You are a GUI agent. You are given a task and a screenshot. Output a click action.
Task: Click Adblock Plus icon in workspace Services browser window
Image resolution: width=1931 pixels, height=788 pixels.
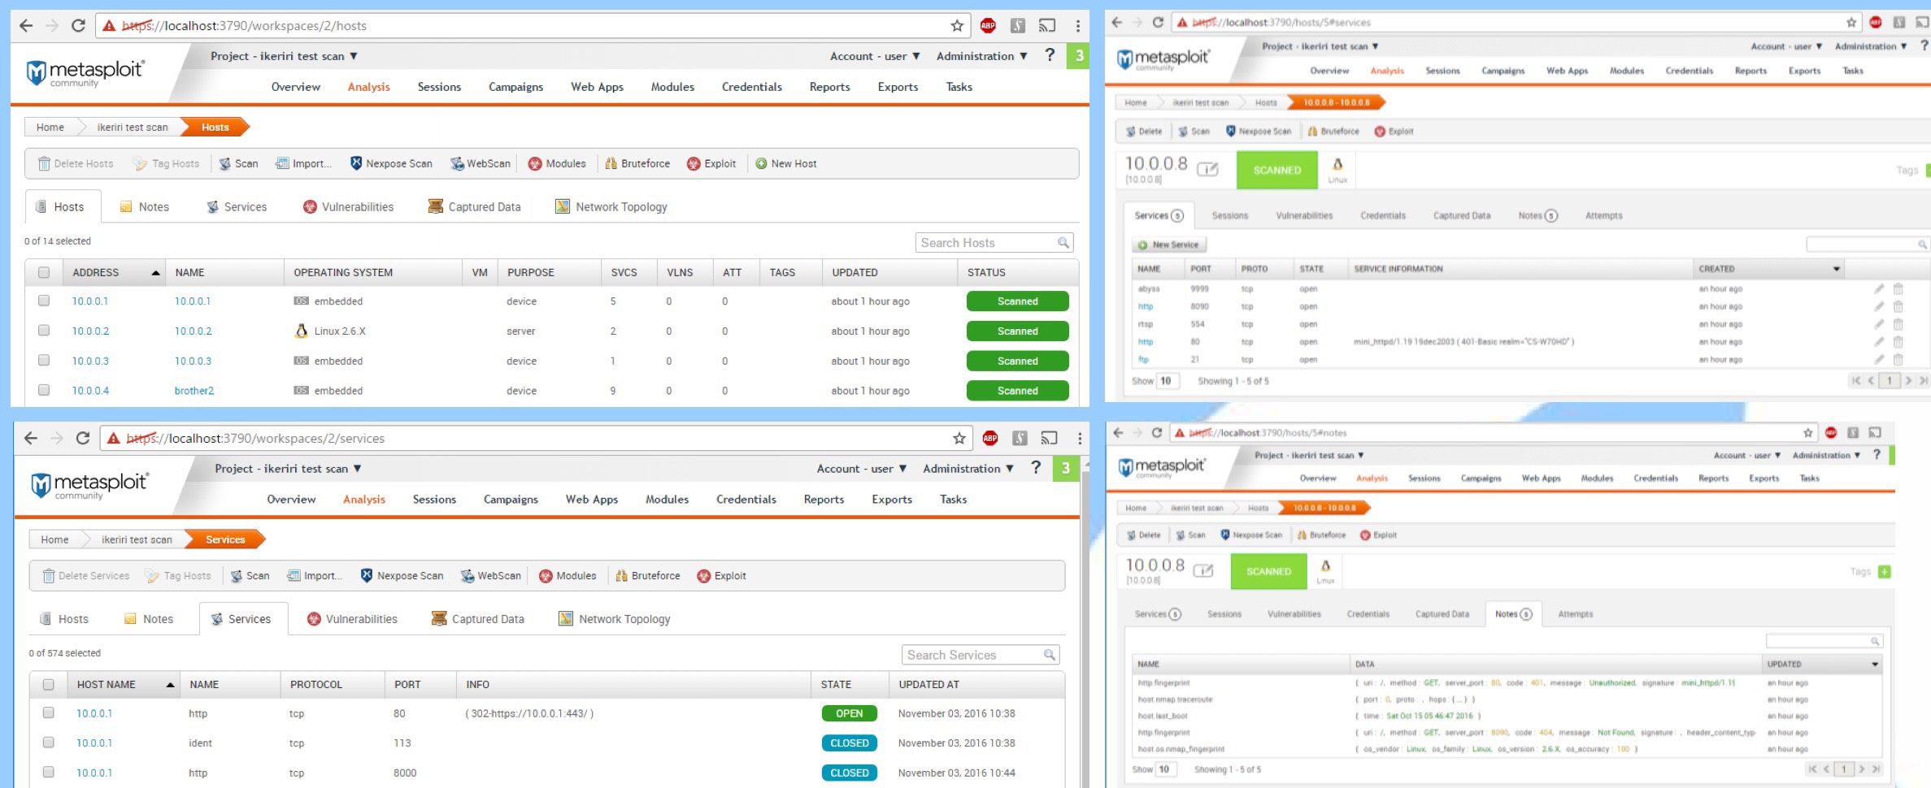[x=990, y=439]
